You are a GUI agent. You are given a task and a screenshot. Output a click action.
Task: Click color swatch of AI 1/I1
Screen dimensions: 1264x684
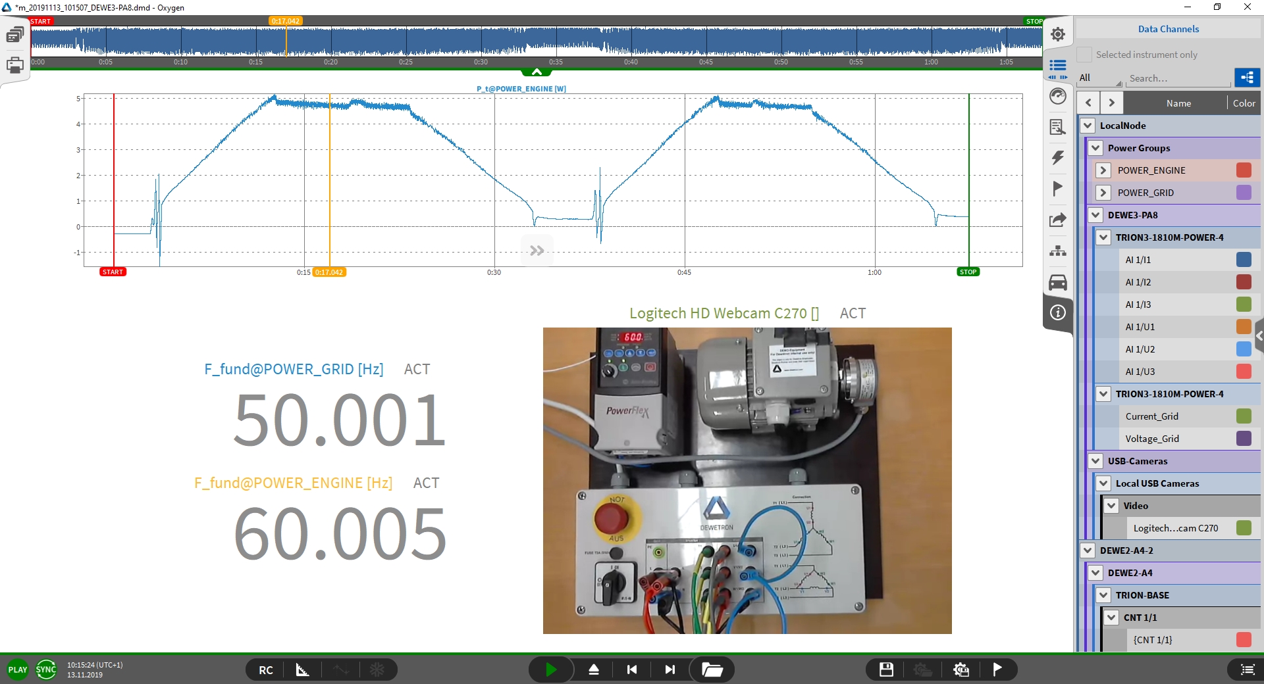point(1244,260)
